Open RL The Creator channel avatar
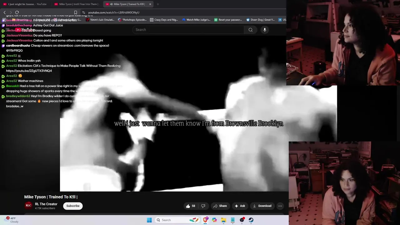 (28, 206)
